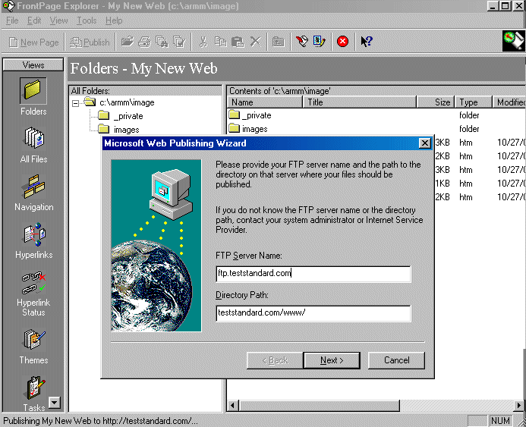
Task: Click the New Page toolbar button
Action: click(34, 42)
